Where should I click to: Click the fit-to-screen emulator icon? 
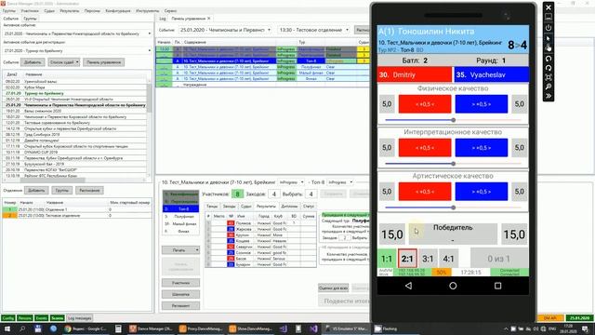(549, 77)
